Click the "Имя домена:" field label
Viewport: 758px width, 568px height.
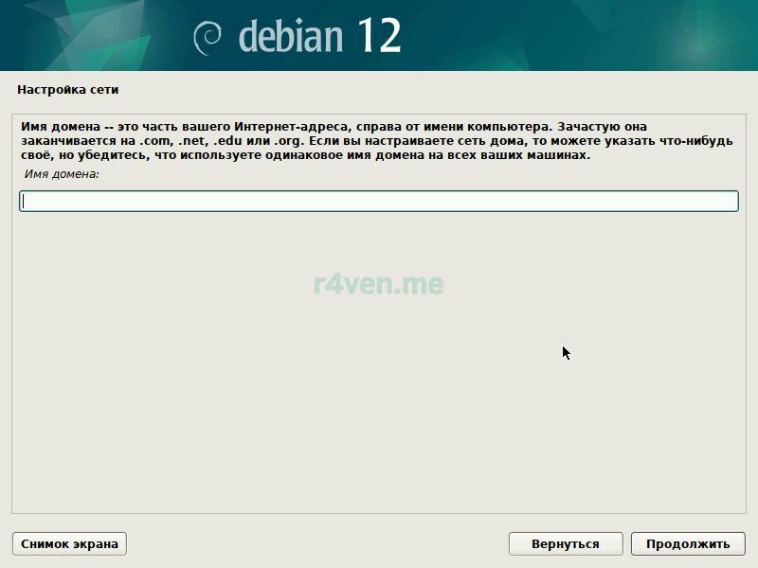63,174
